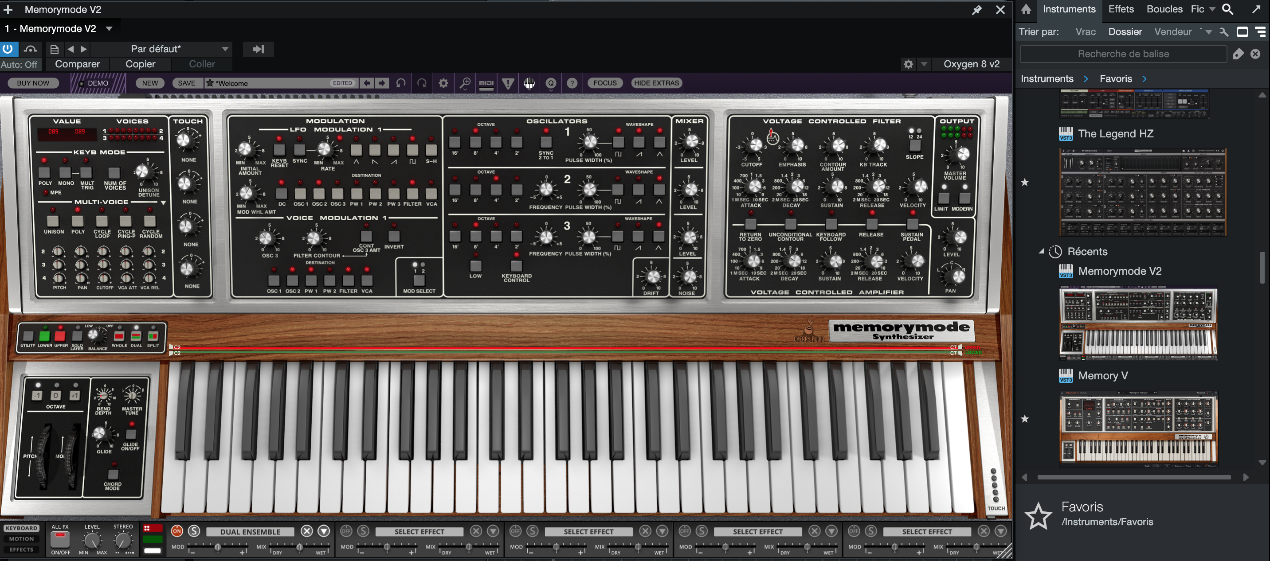The height and width of the screenshot is (561, 1270).
Task: Toggle oscillator SYNC 2 TO 1 switch
Action: 546,142
